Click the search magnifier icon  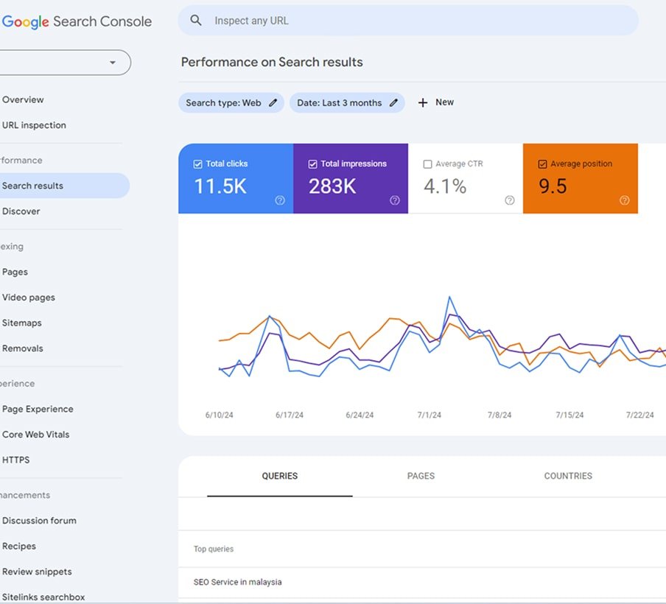pyautogui.click(x=196, y=20)
